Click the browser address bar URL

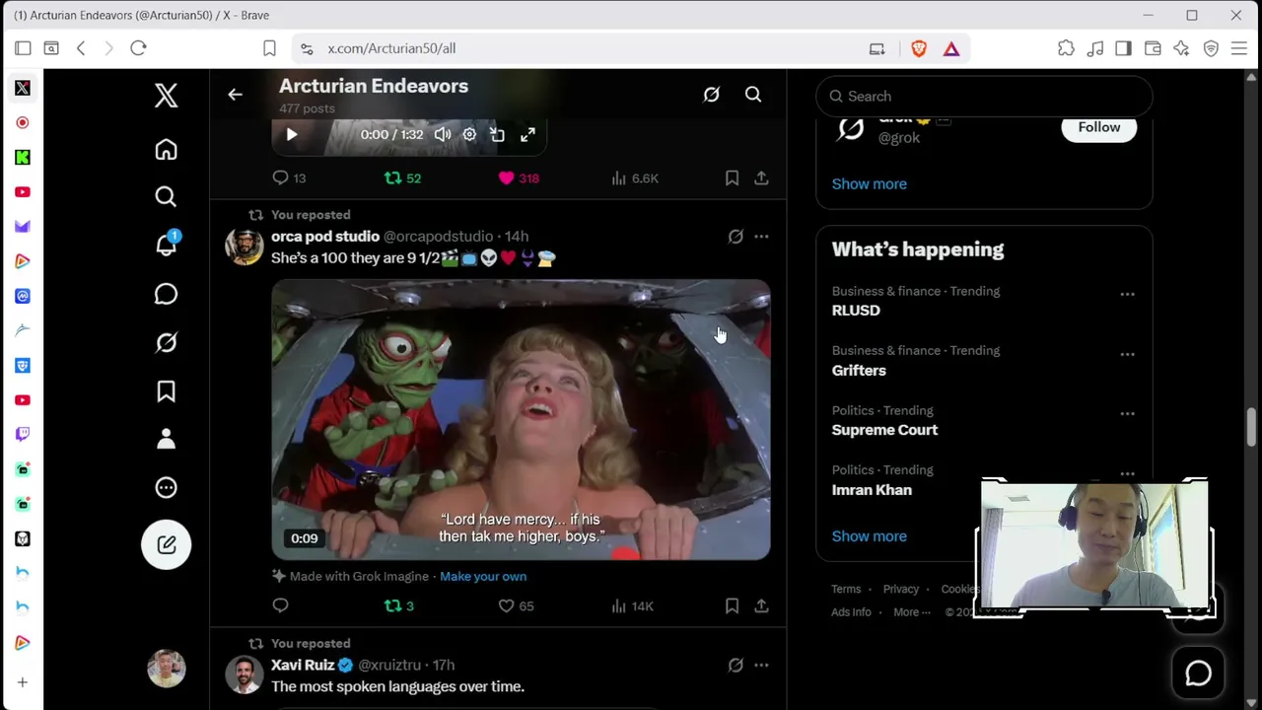(391, 48)
